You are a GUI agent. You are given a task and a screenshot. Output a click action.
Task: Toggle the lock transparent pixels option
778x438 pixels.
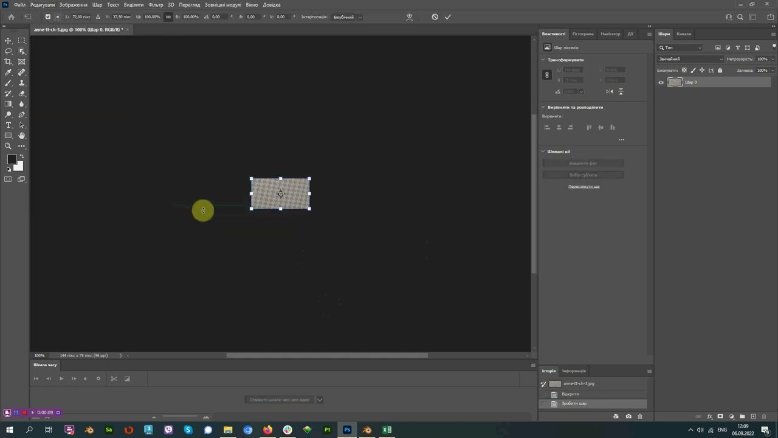point(684,71)
